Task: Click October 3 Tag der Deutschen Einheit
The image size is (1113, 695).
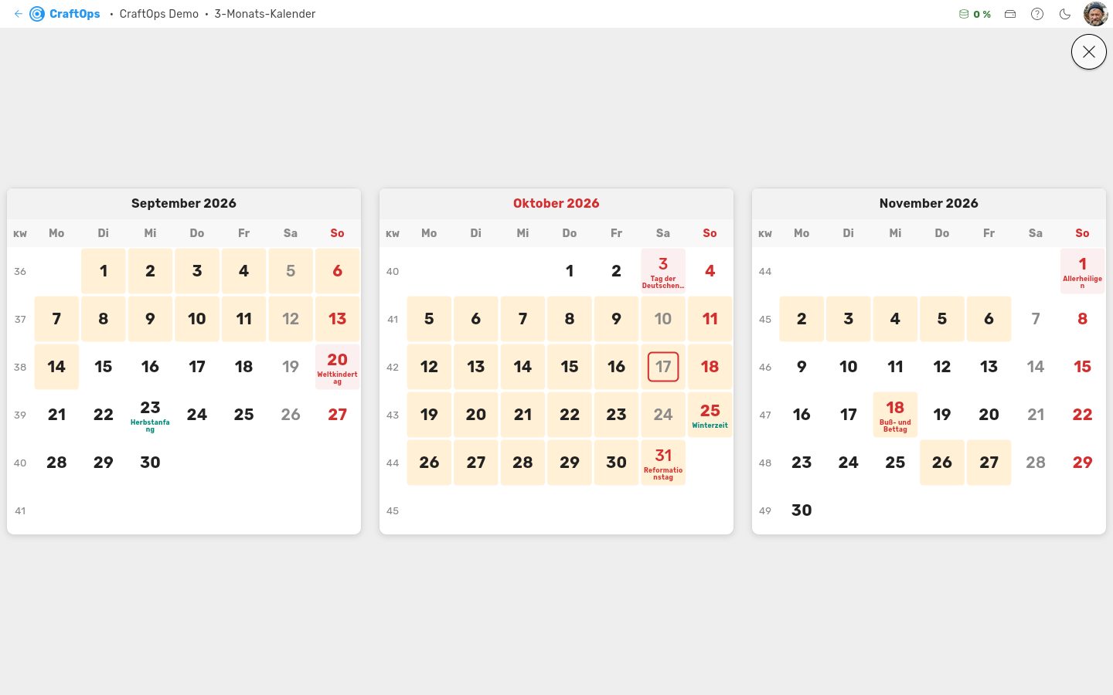Action: [663, 271]
